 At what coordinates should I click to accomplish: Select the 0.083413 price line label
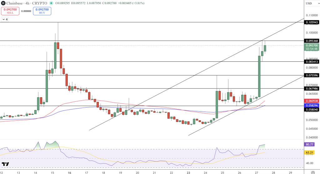(x=312, y=61)
